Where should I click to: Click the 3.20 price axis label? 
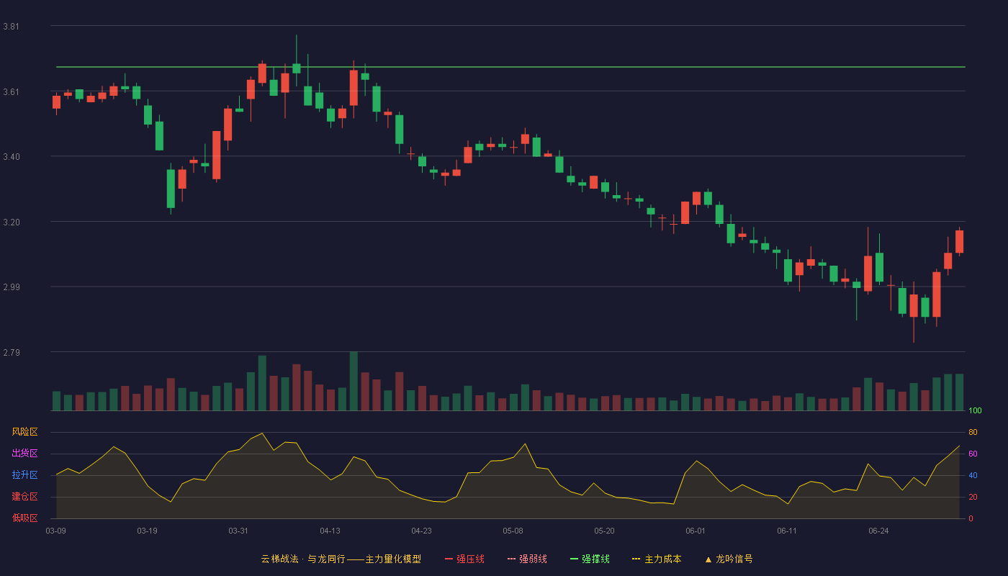(11, 222)
